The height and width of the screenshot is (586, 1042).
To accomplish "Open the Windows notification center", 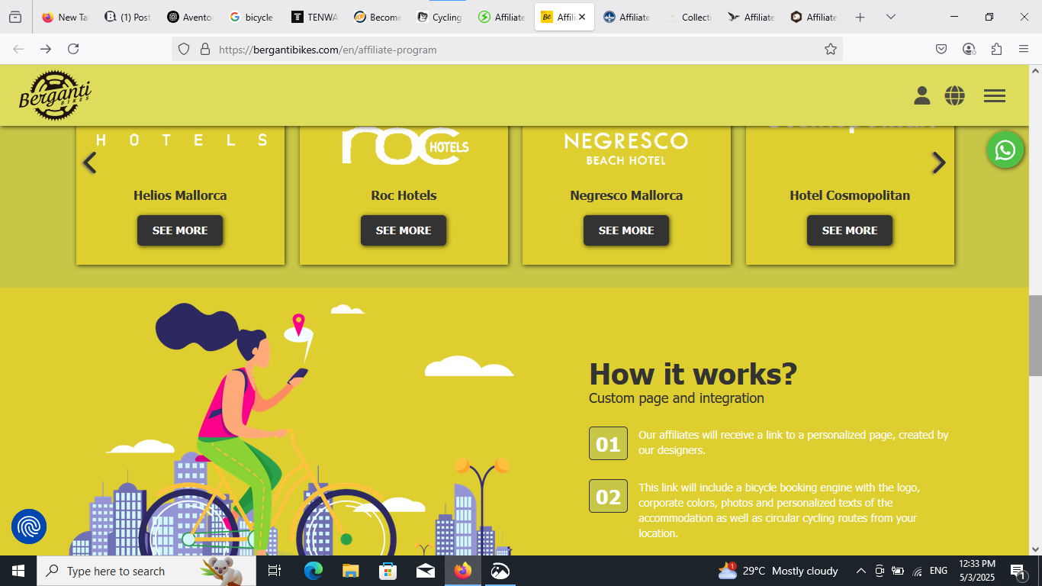I will 1018,571.
